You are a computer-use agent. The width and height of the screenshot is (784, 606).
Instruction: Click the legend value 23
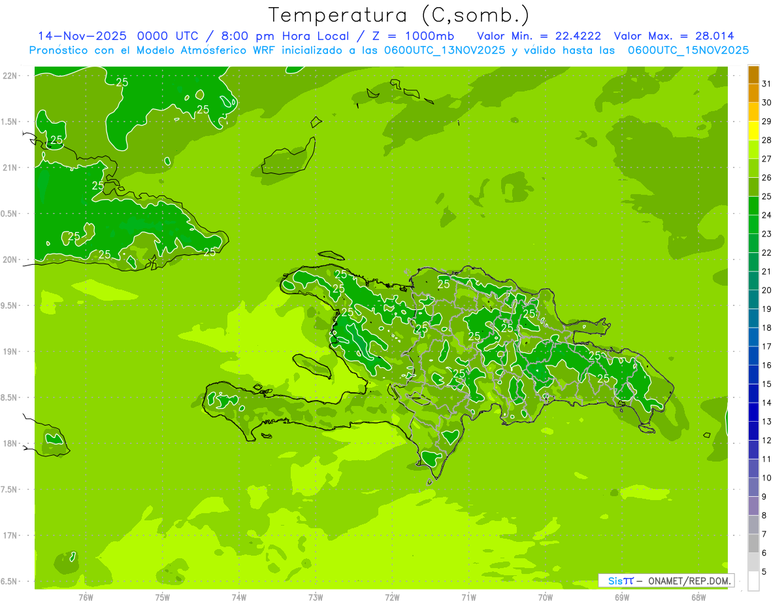coord(767,234)
